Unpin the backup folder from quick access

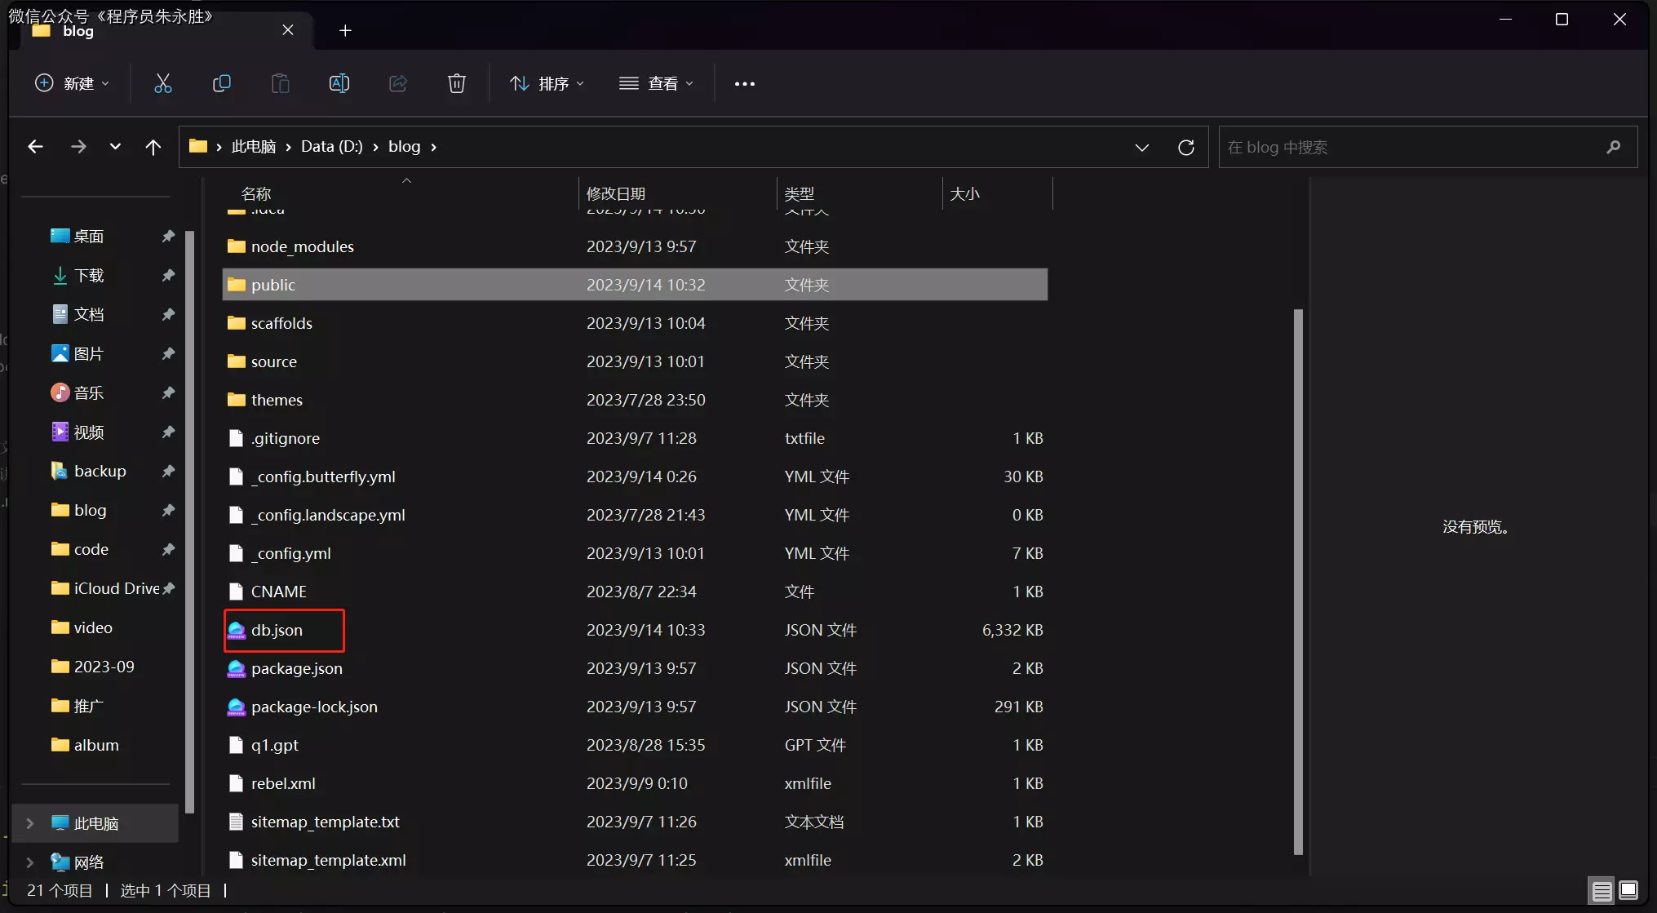pos(168,471)
